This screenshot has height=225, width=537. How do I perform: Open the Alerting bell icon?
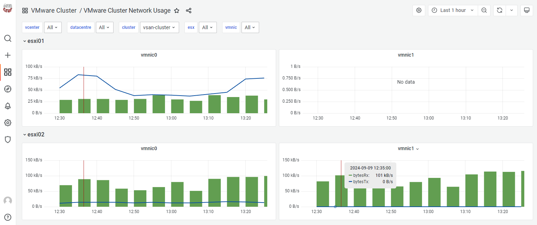[8, 106]
